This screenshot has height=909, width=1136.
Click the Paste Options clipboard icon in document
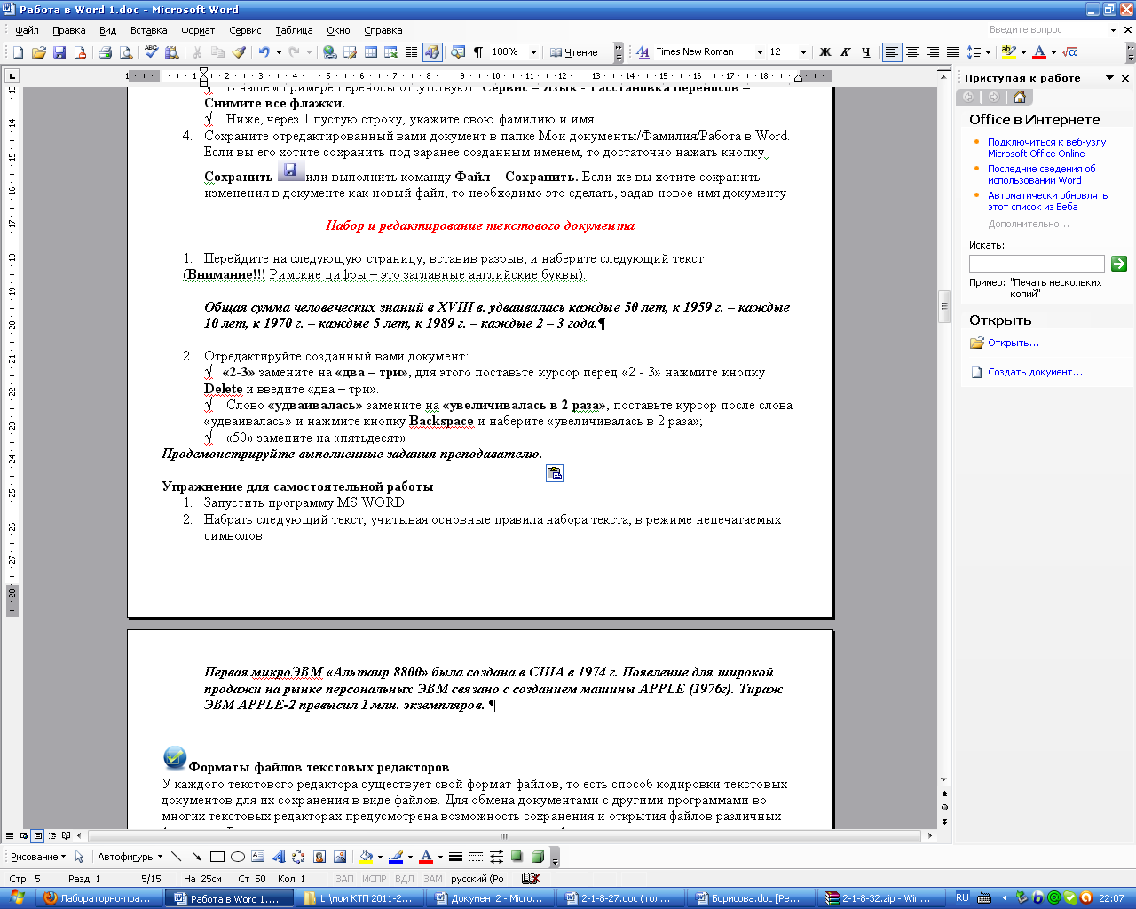[x=555, y=473]
